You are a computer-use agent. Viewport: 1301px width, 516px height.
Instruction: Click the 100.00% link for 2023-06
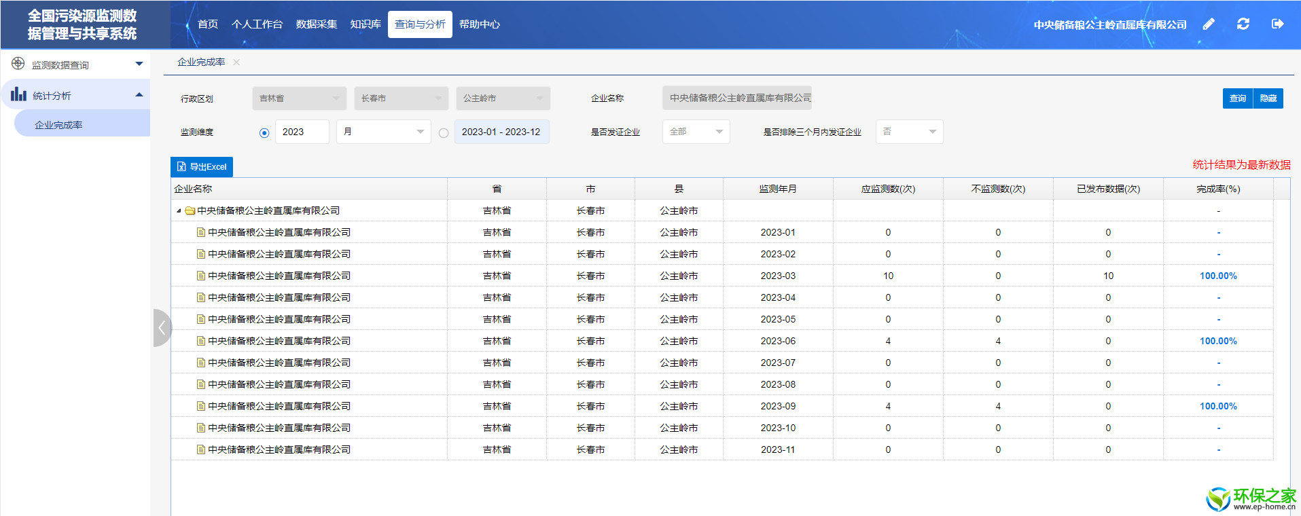pyautogui.click(x=1218, y=341)
